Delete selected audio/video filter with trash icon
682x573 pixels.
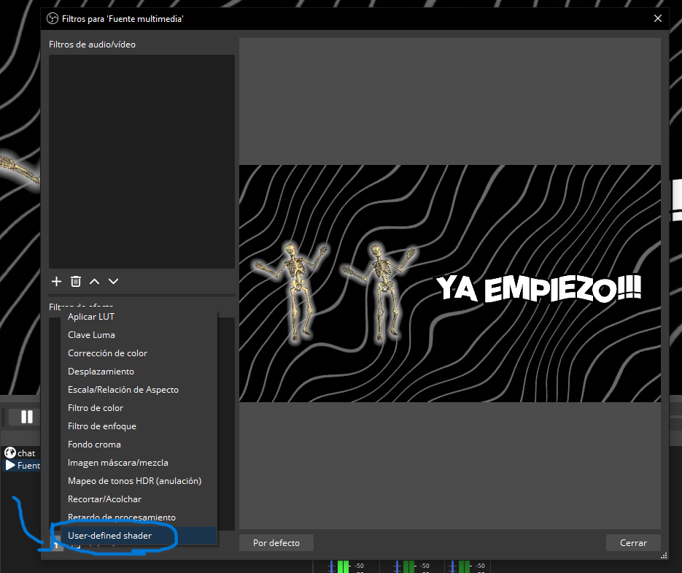(x=76, y=281)
